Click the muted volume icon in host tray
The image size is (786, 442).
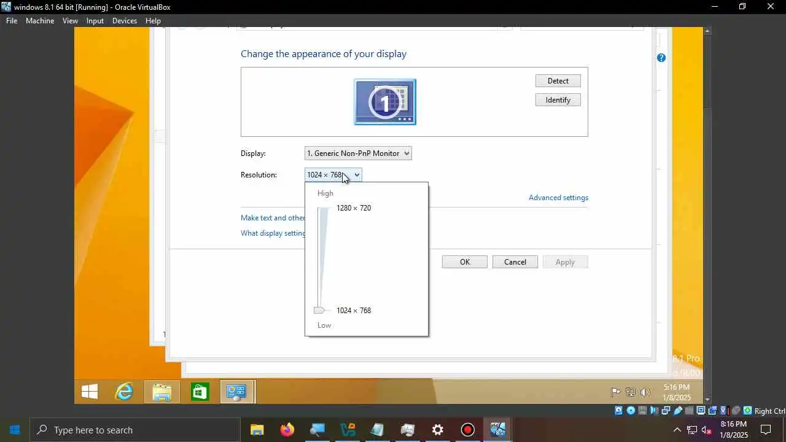pyautogui.click(x=707, y=430)
